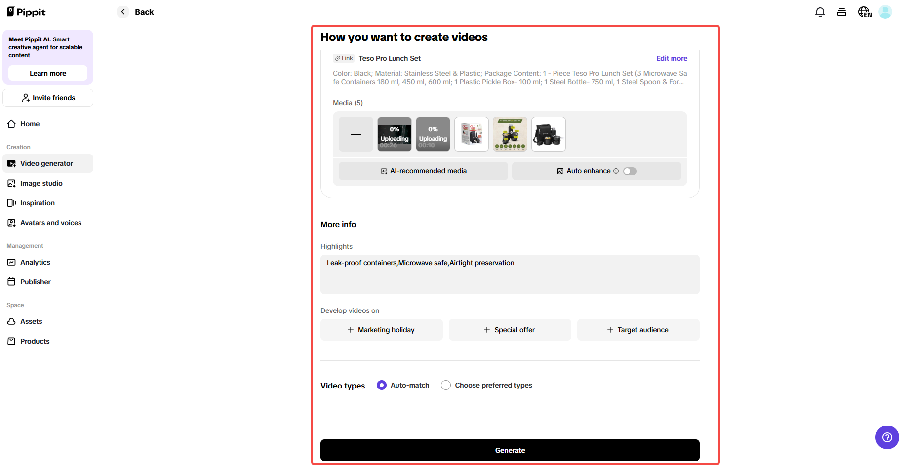Image resolution: width=910 pixels, height=465 pixels.
Task: Click Learn more on Pippit AI banner
Action: pyautogui.click(x=48, y=73)
